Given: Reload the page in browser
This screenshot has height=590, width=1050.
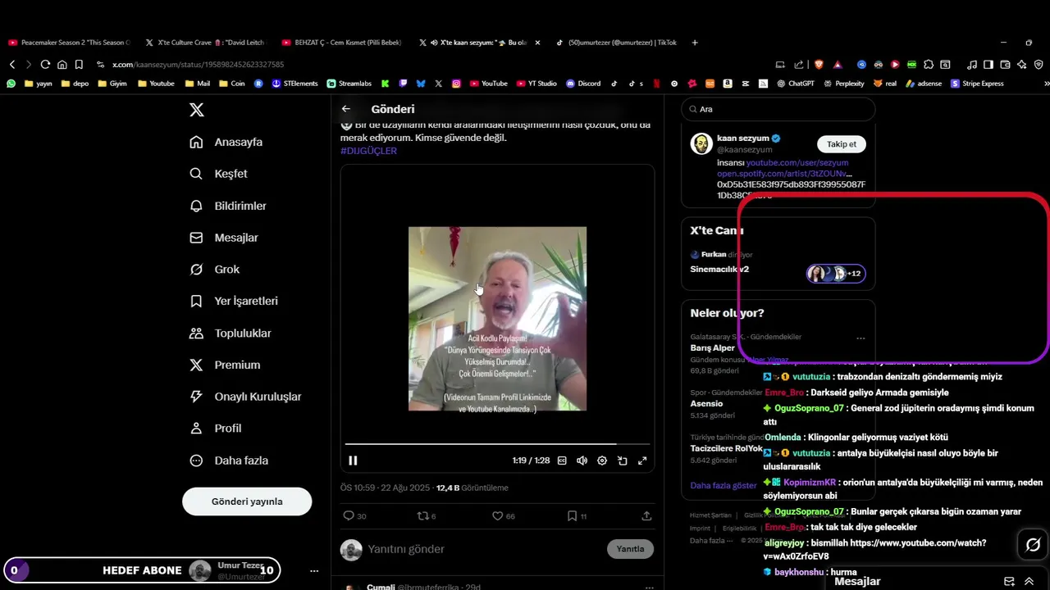Looking at the screenshot, I should (x=45, y=64).
